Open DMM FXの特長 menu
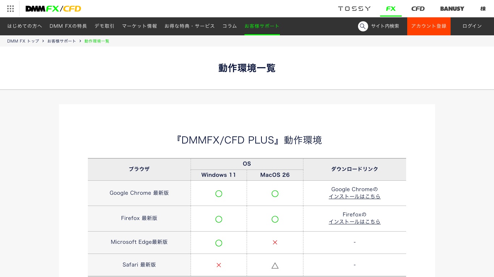Image resolution: width=494 pixels, height=277 pixels. [x=68, y=26]
